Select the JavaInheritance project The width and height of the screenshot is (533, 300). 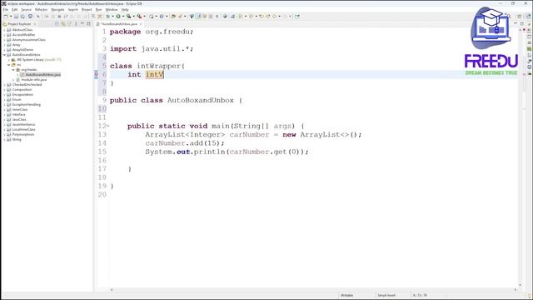tap(23, 124)
